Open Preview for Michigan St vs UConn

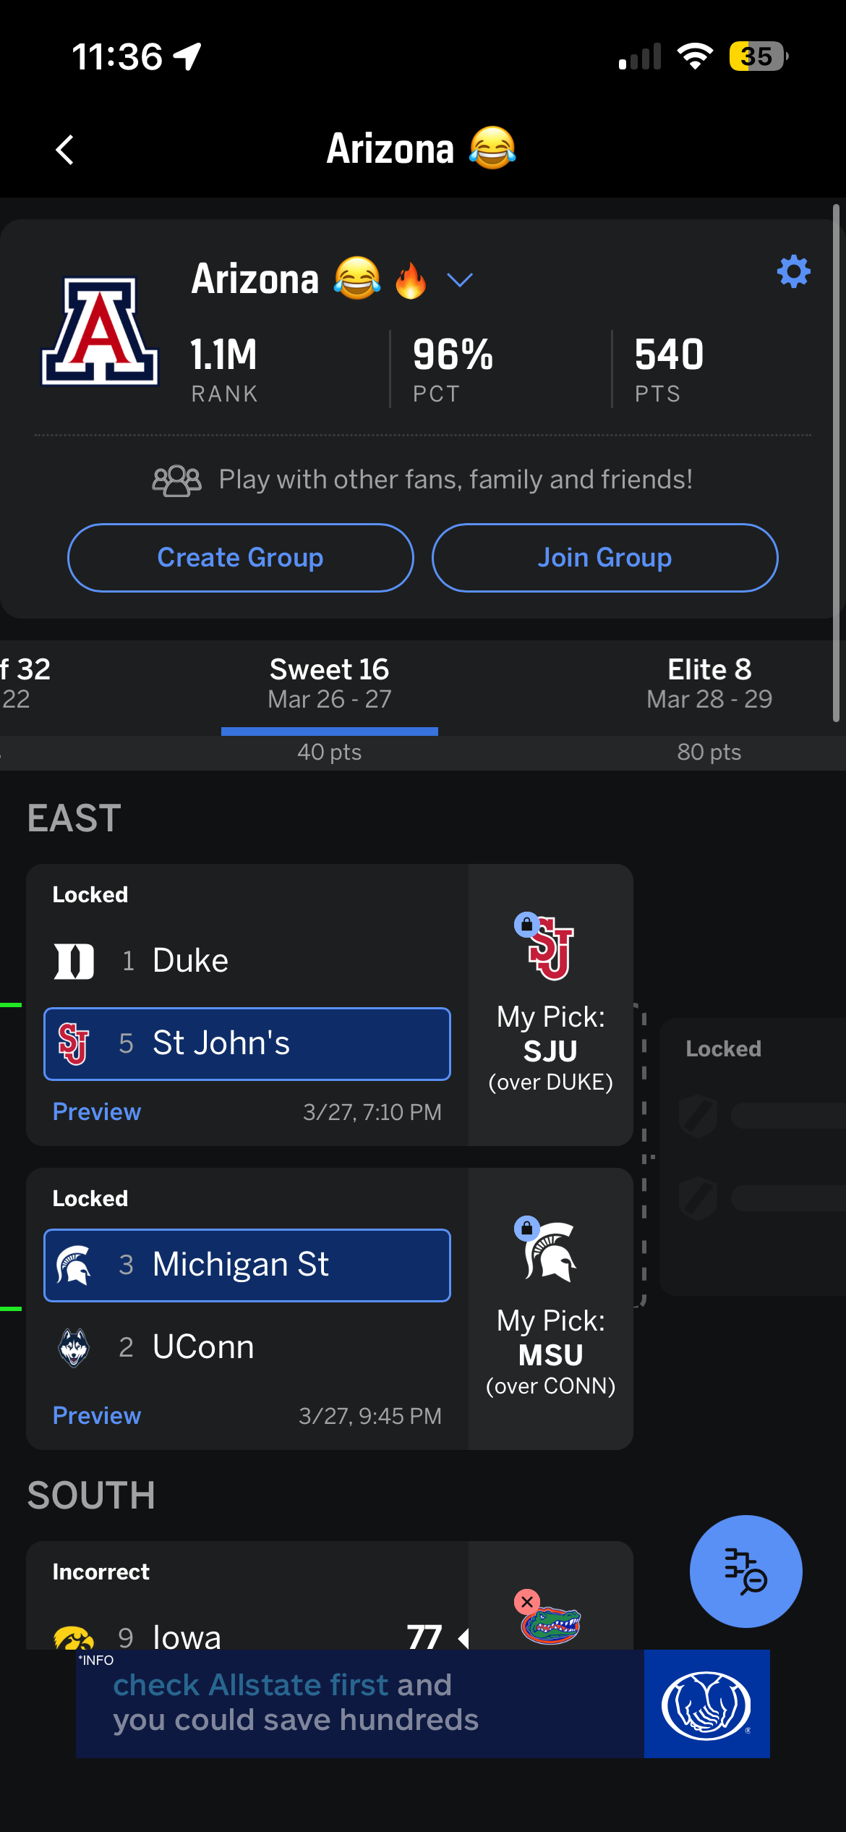[97, 1415]
